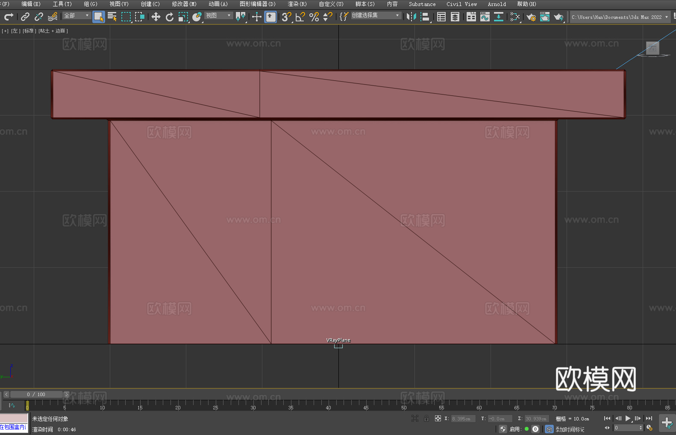The height and width of the screenshot is (435, 676).
Task: Toggle Absolute/Offset transform type-in mode
Action: point(438,418)
